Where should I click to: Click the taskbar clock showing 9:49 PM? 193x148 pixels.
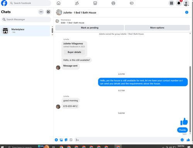[x=181, y=146]
